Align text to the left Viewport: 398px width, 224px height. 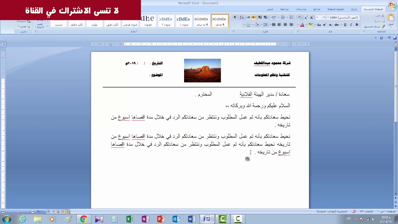click(279, 25)
